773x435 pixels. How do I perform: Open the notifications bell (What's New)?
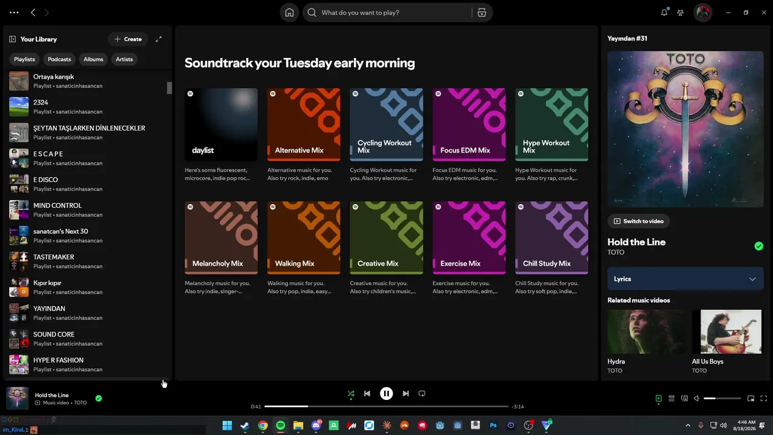664,13
